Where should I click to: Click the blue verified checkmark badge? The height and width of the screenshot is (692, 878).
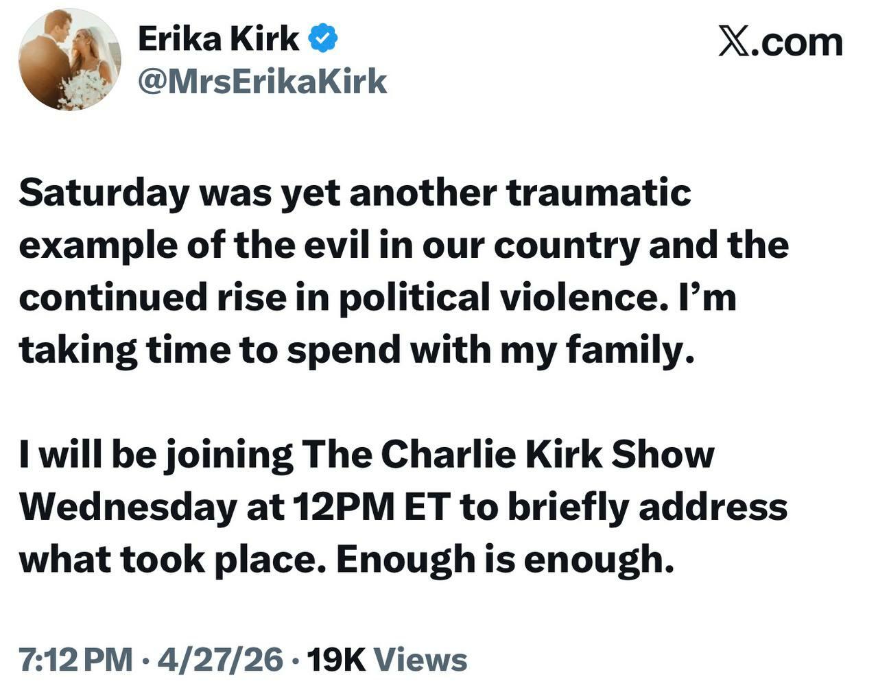pos(323,39)
